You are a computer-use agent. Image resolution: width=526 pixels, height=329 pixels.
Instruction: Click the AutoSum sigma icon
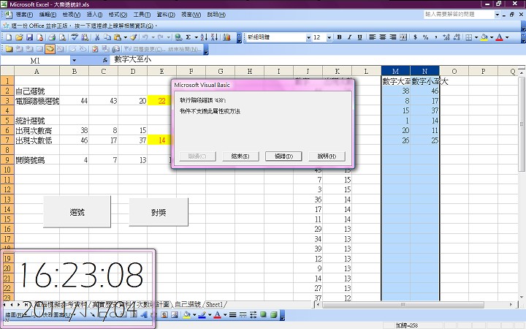pyautogui.click(x=188, y=37)
